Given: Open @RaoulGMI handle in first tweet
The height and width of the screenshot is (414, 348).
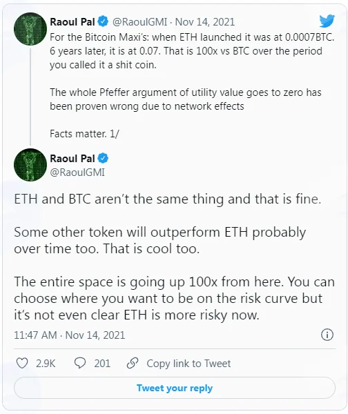Looking at the screenshot, I should click(x=139, y=22).
